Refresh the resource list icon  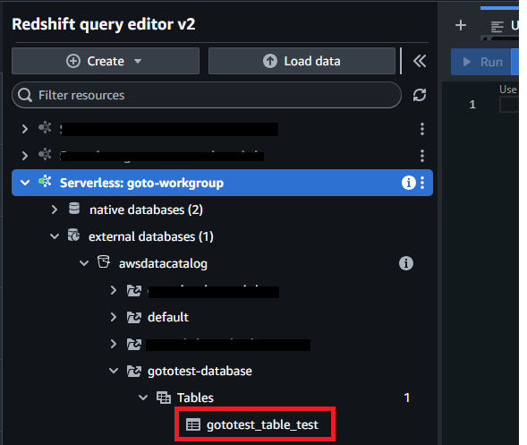pyautogui.click(x=420, y=95)
